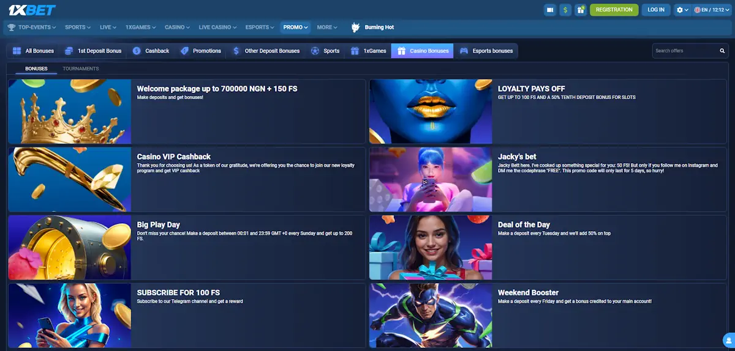Open the Weekend Booster superhero thumbnail
Image resolution: width=735 pixels, height=351 pixels.
point(431,315)
